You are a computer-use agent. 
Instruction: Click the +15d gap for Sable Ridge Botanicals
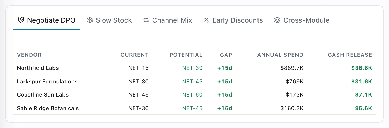[225, 108]
